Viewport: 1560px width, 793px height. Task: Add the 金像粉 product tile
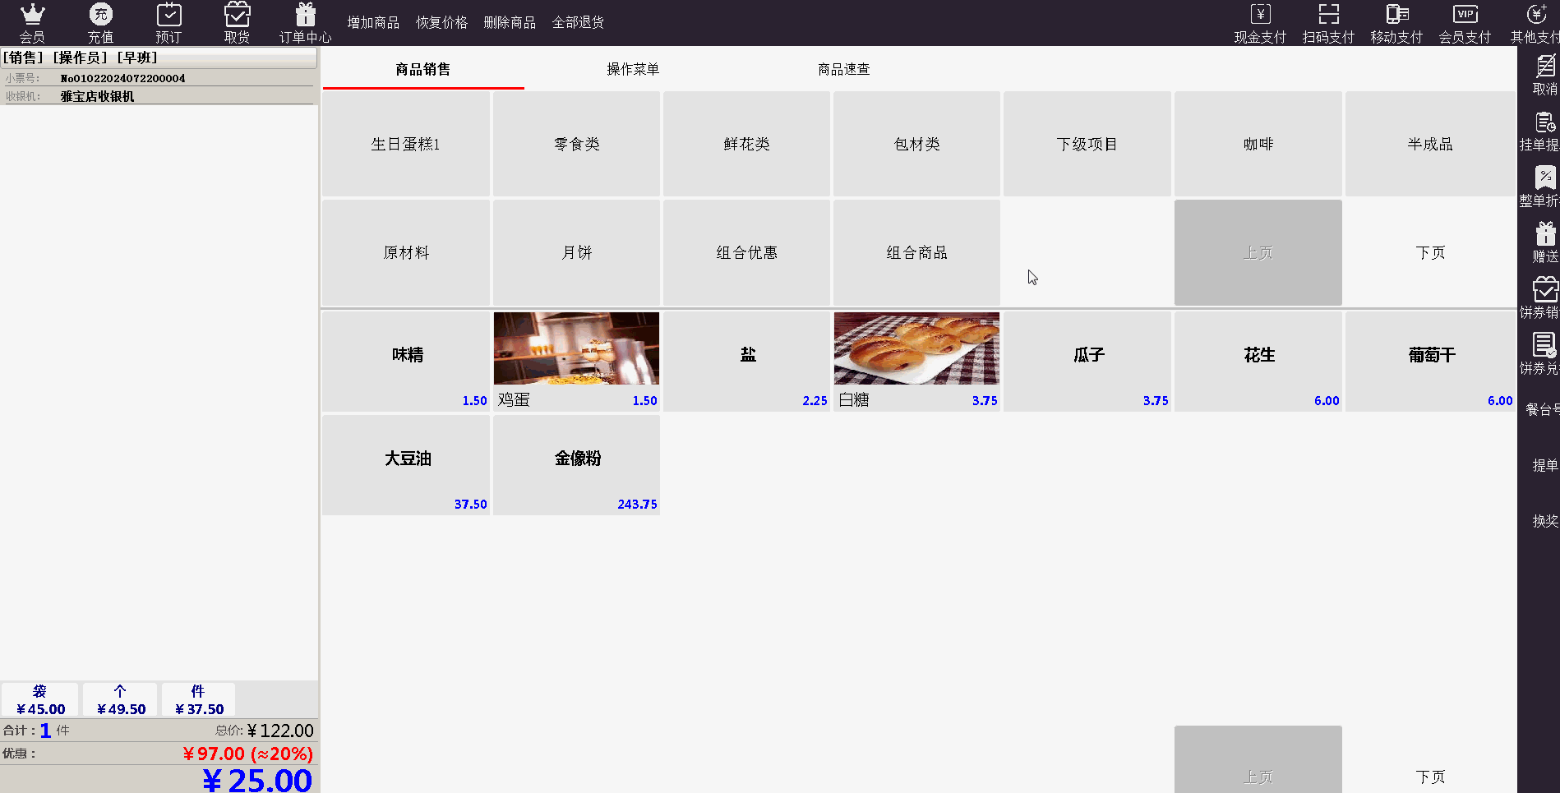pos(576,465)
